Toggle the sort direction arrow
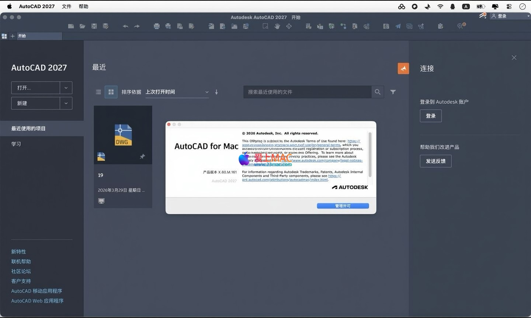The height and width of the screenshot is (318, 531). pyautogui.click(x=216, y=92)
